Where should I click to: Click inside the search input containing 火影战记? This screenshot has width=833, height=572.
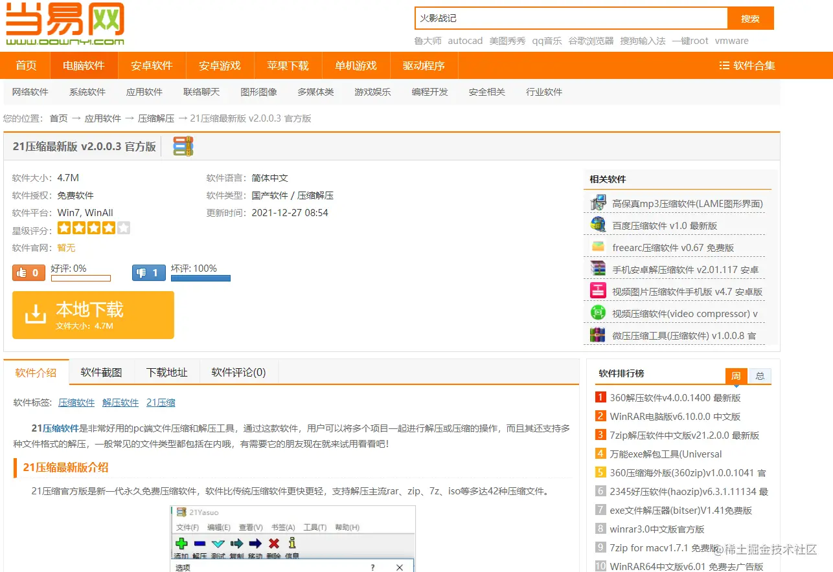click(x=570, y=18)
